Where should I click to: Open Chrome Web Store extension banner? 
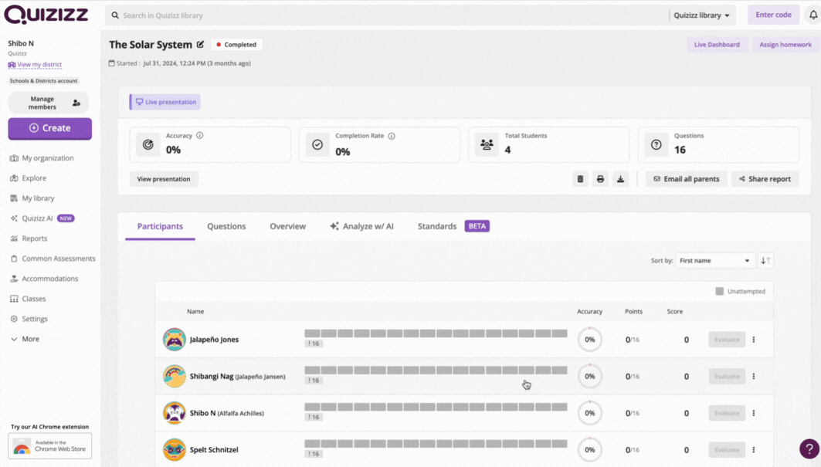(x=49, y=446)
